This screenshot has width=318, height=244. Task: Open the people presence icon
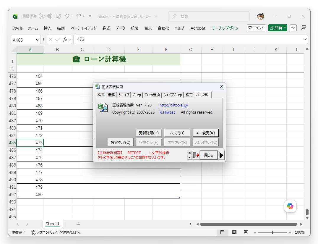tap(304, 28)
